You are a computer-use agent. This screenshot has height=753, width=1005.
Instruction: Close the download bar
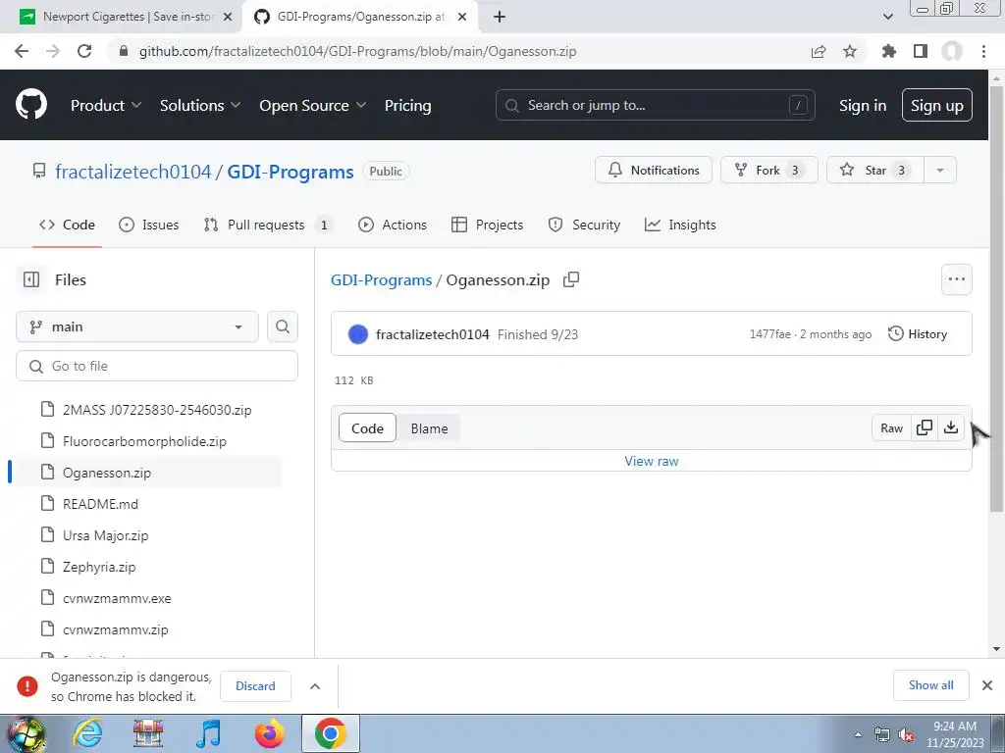987,685
